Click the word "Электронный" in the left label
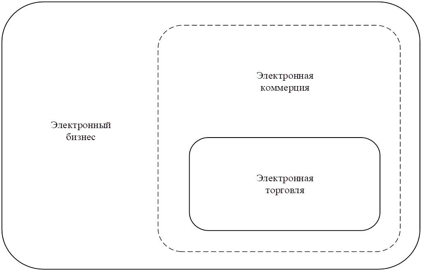 pos(81,125)
